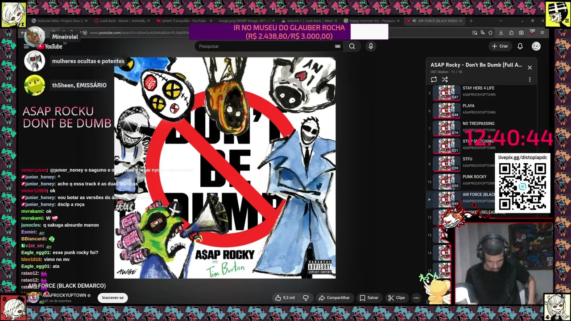Select the AIR FORCE (BLACK DEMARCO) tab
The image size is (571, 321).
pyautogui.click(x=434, y=21)
